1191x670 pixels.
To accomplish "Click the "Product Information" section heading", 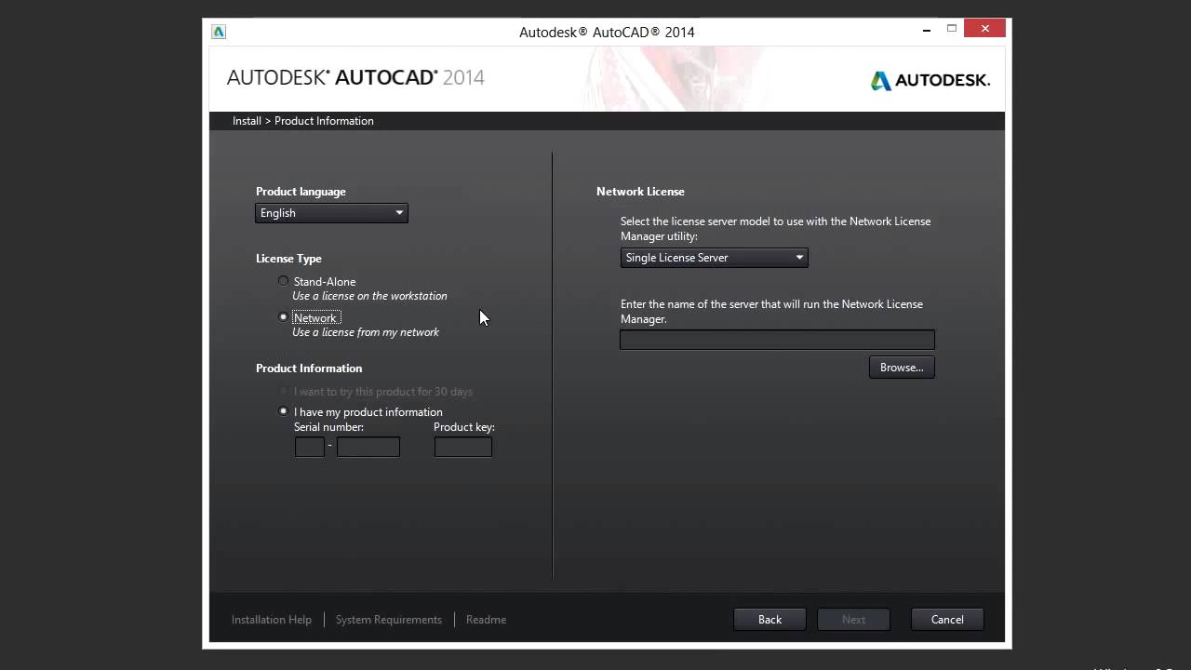I will click(x=309, y=368).
